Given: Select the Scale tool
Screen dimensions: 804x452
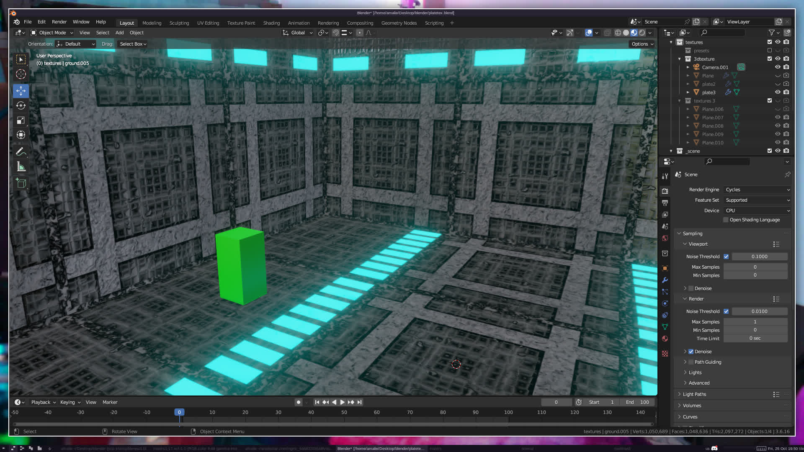Looking at the screenshot, I should pos(21,121).
